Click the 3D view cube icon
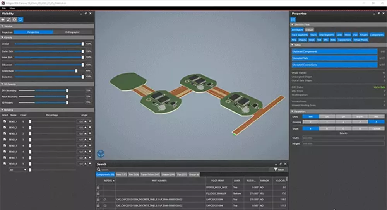This screenshot has height=210, width=387. (x=100, y=154)
